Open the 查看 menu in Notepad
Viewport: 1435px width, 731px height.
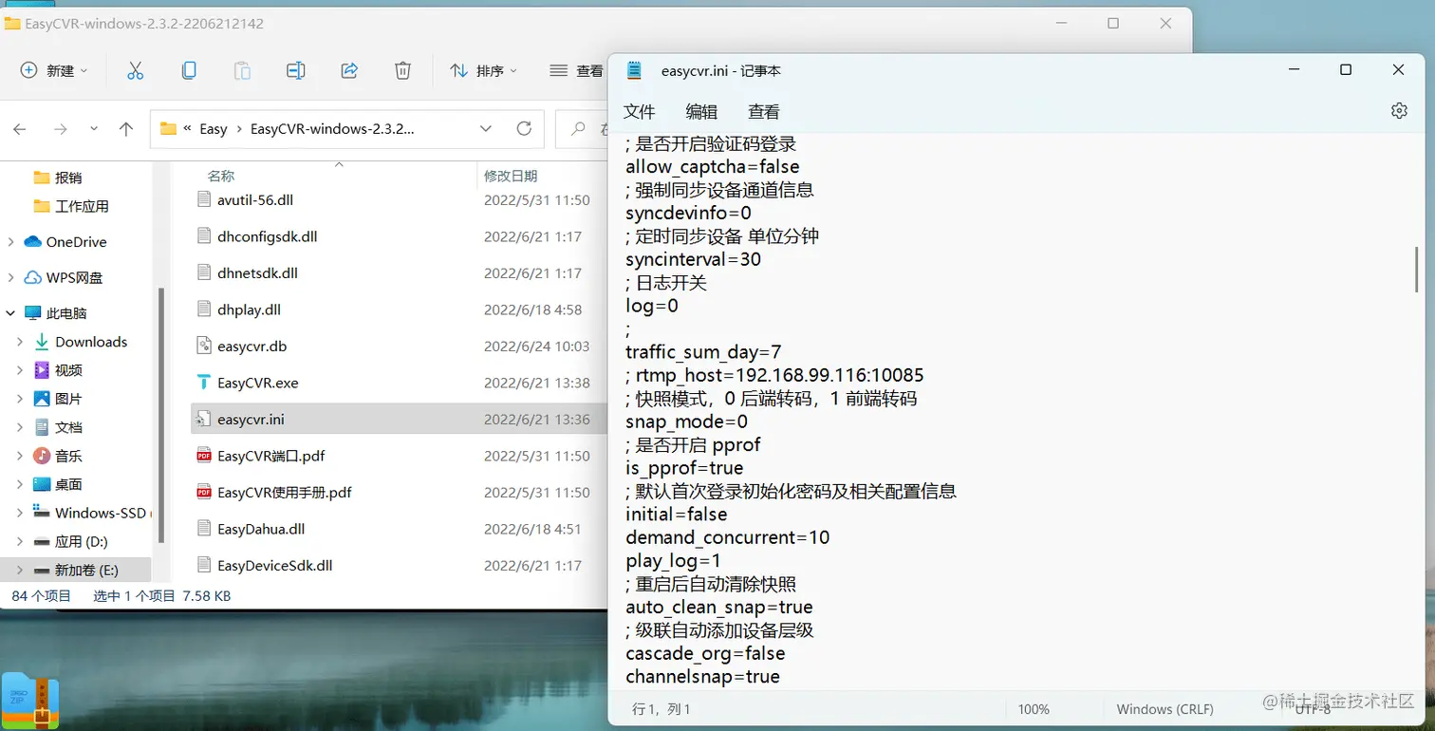(x=764, y=112)
